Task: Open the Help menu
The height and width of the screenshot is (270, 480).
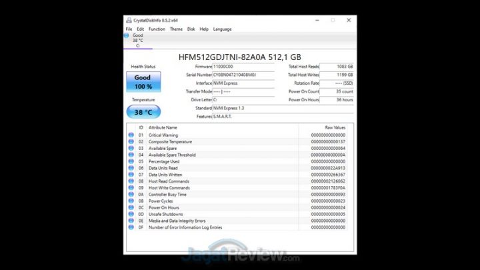Action: click(x=204, y=29)
